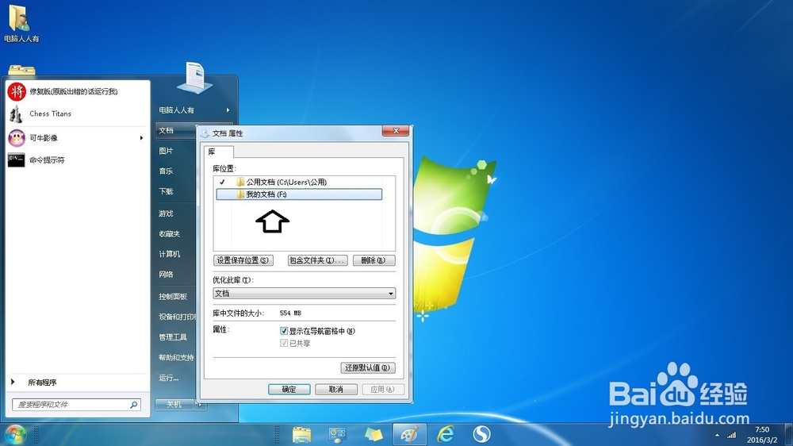Open 命令提示符 command prompt icon
Image resolution: width=793 pixels, height=446 pixels.
(x=16, y=160)
